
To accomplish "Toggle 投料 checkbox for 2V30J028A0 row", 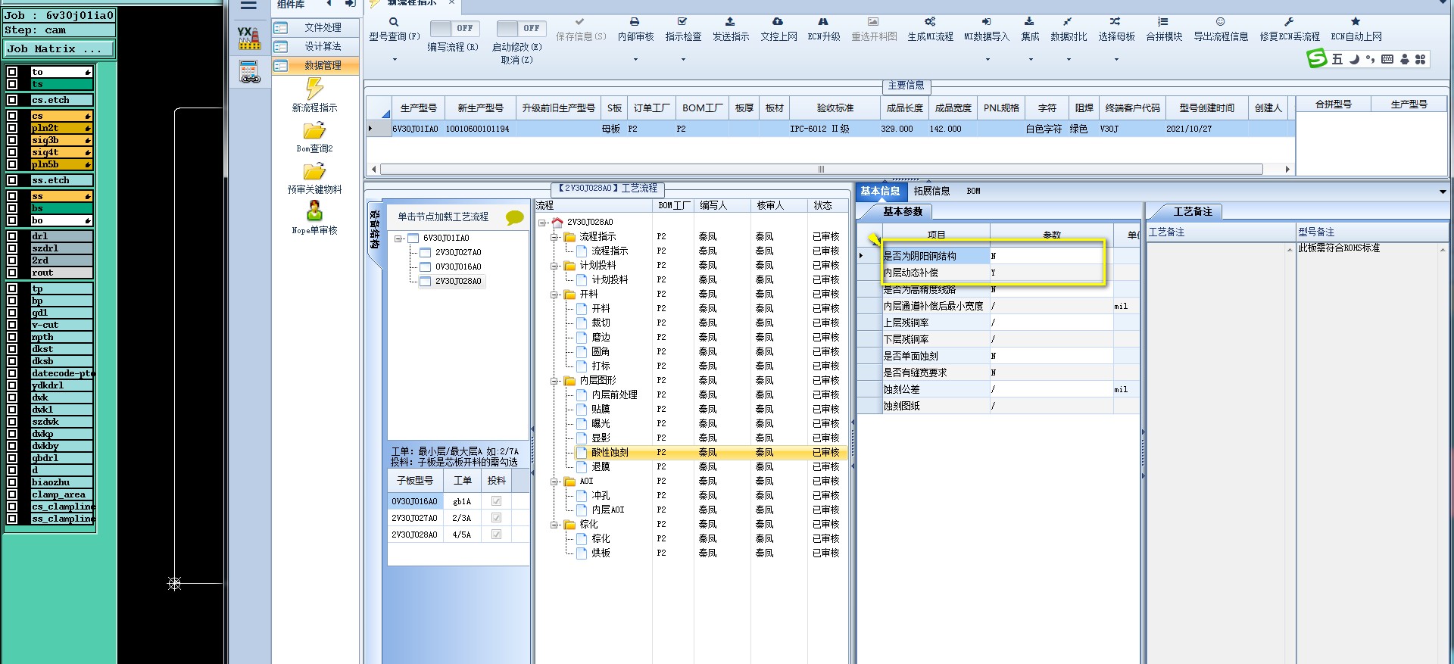I will click(496, 535).
